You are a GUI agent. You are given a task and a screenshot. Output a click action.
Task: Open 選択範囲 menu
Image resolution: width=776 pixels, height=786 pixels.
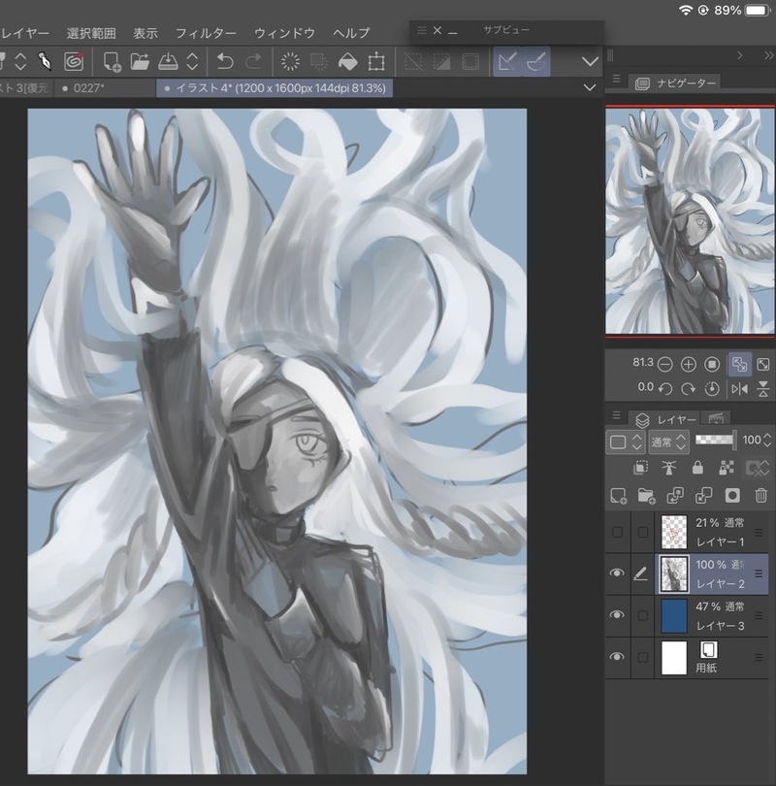91,33
